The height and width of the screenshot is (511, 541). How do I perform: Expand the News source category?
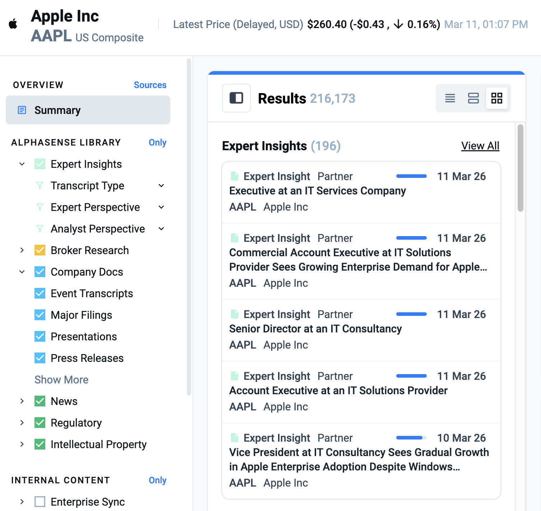click(22, 401)
